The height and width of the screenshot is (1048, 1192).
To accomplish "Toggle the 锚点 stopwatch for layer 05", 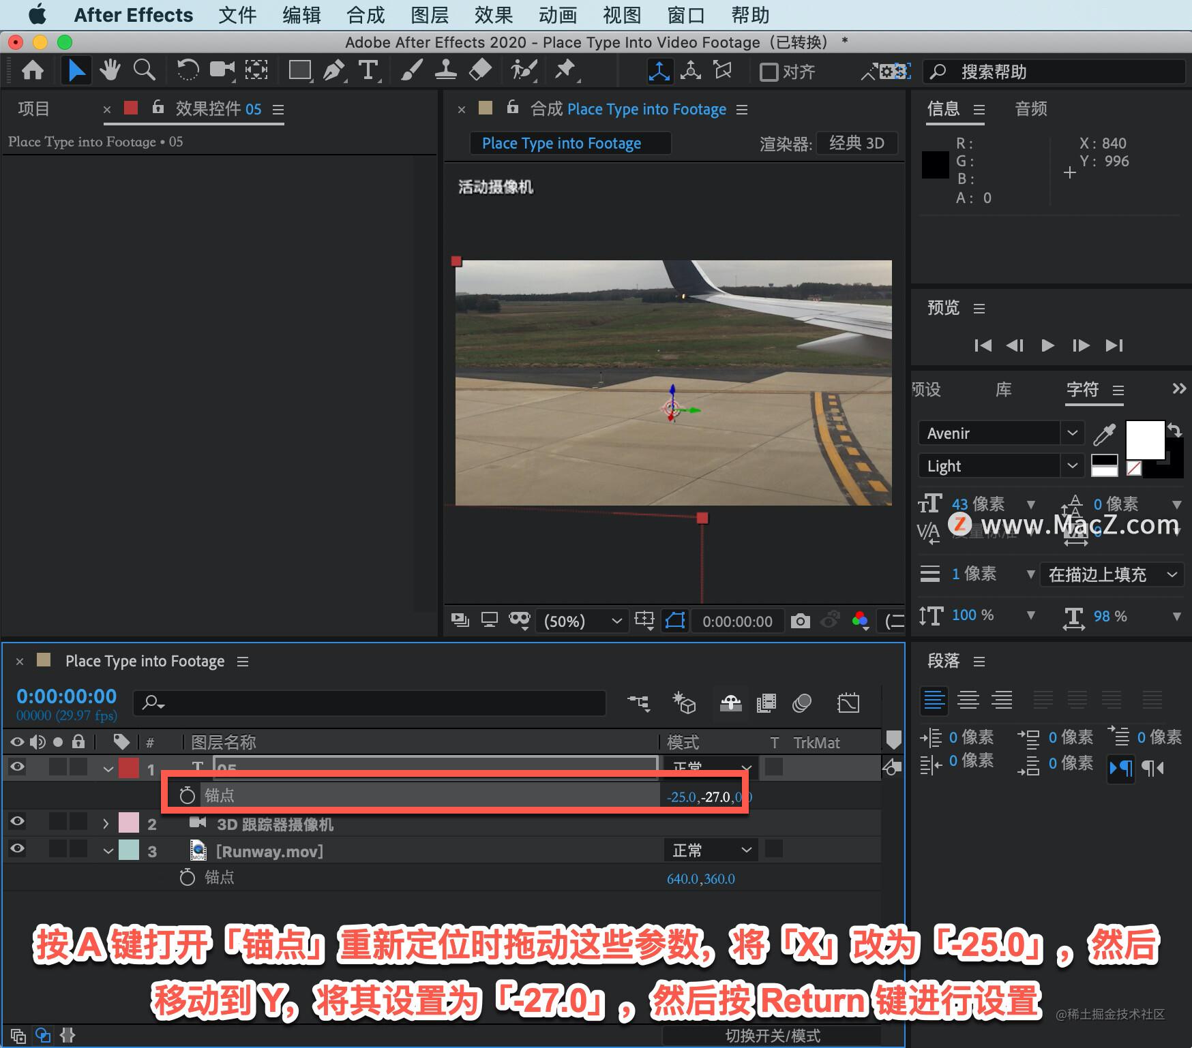I will (x=187, y=795).
